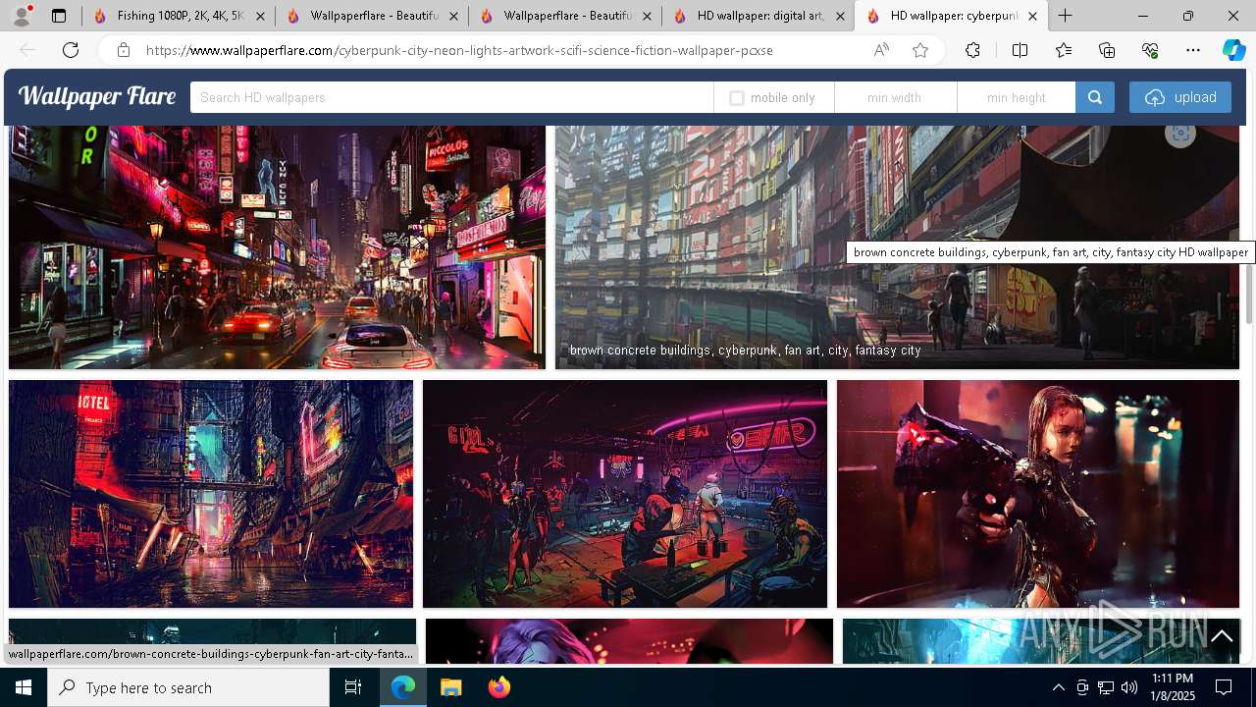View site information lock icon
This screenshot has height=707, width=1256.
[123, 50]
